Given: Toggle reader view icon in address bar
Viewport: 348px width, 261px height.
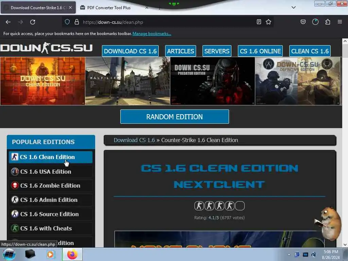Looking at the screenshot, I should click(259, 22).
